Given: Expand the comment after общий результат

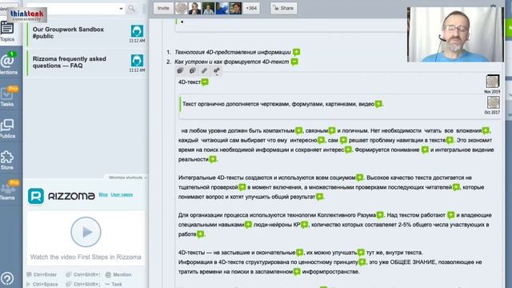Looking at the screenshot, I should click(x=319, y=197).
